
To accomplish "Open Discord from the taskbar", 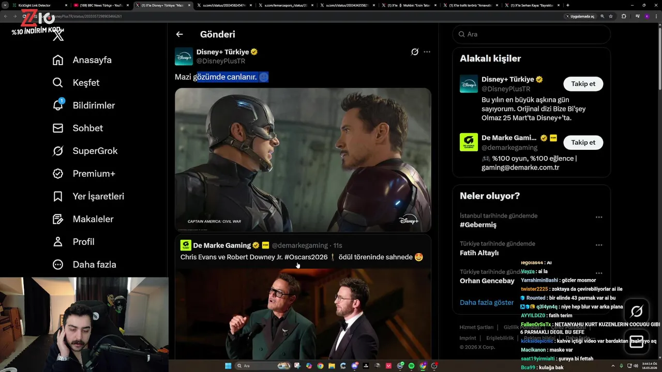I will coord(354,366).
